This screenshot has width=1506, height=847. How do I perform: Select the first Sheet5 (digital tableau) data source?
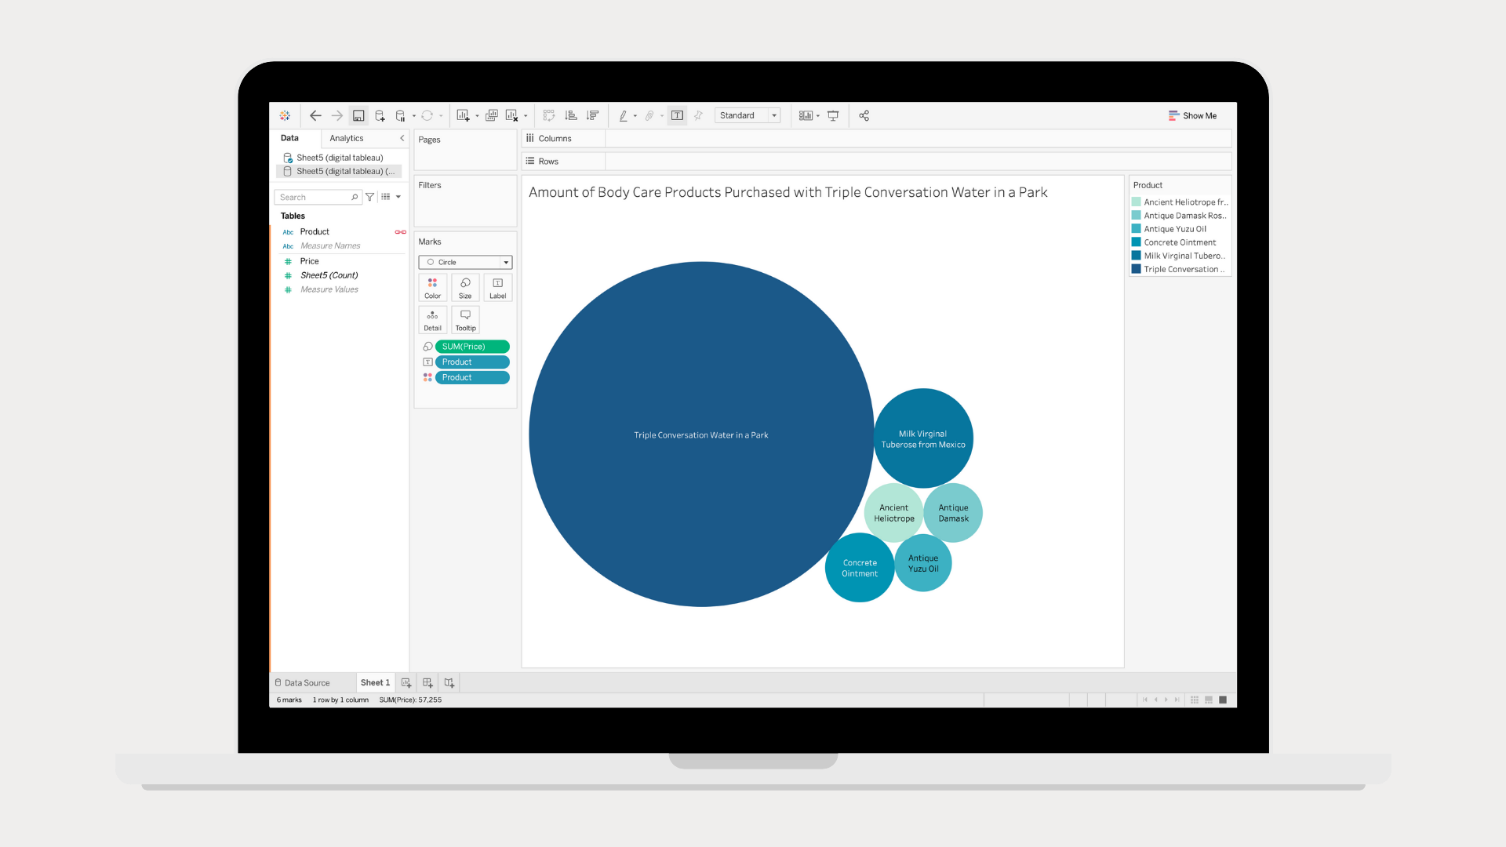[340, 158]
